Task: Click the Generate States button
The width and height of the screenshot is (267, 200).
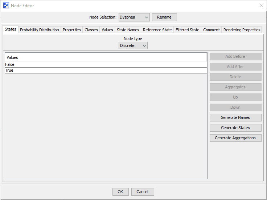Action: [235, 128]
